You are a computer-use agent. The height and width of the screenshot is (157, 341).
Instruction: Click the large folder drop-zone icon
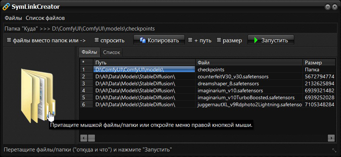click(x=38, y=95)
